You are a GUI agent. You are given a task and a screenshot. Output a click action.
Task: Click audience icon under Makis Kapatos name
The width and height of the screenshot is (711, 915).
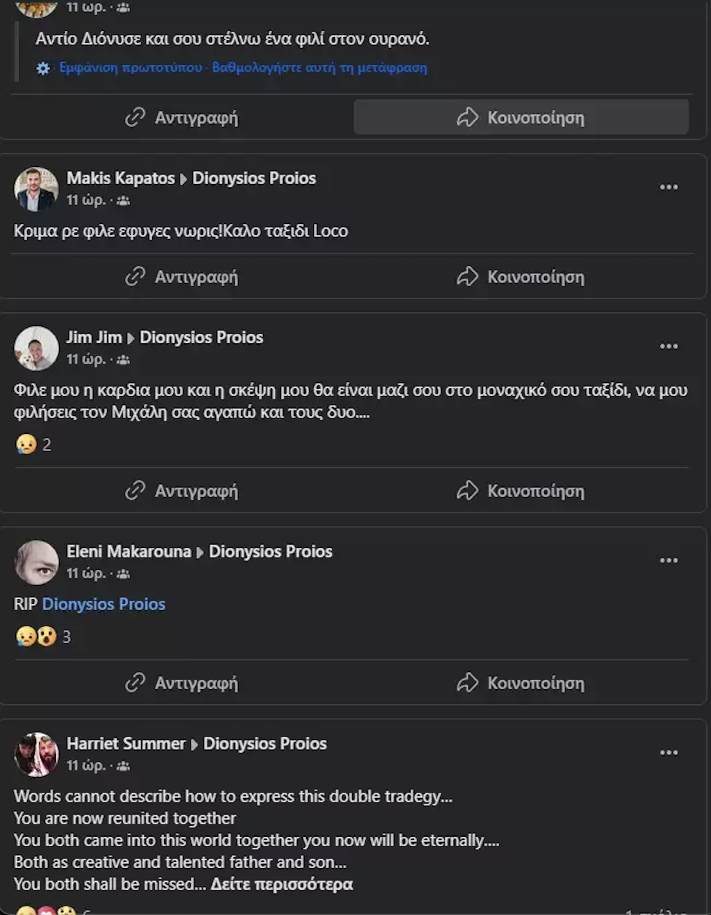click(x=123, y=201)
